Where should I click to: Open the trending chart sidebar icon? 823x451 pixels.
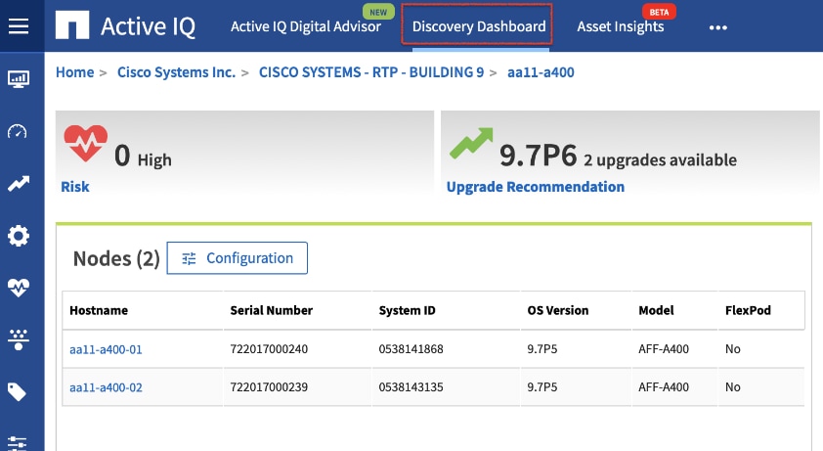pos(19,184)
